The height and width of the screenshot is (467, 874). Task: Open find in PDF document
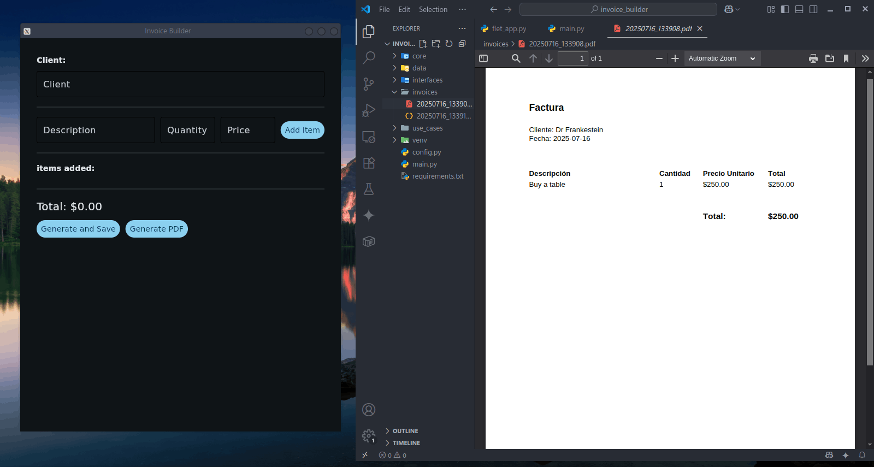(x=516, y=58)
